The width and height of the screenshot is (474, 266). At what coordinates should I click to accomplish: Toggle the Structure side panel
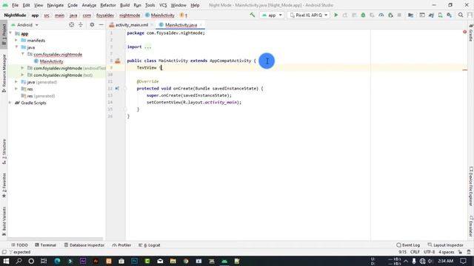[4, 151]
